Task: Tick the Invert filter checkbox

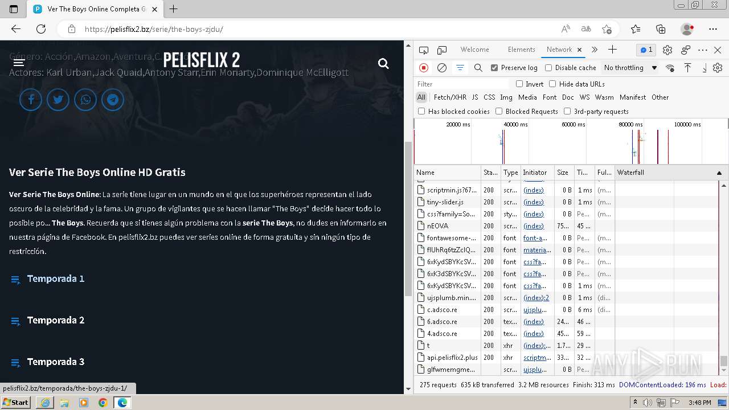Action: point(519,84)
